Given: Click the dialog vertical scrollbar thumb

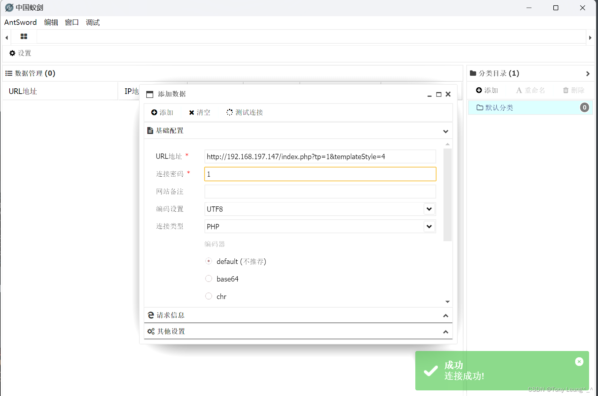Looking at the screenshot, I should coord(447,195).
